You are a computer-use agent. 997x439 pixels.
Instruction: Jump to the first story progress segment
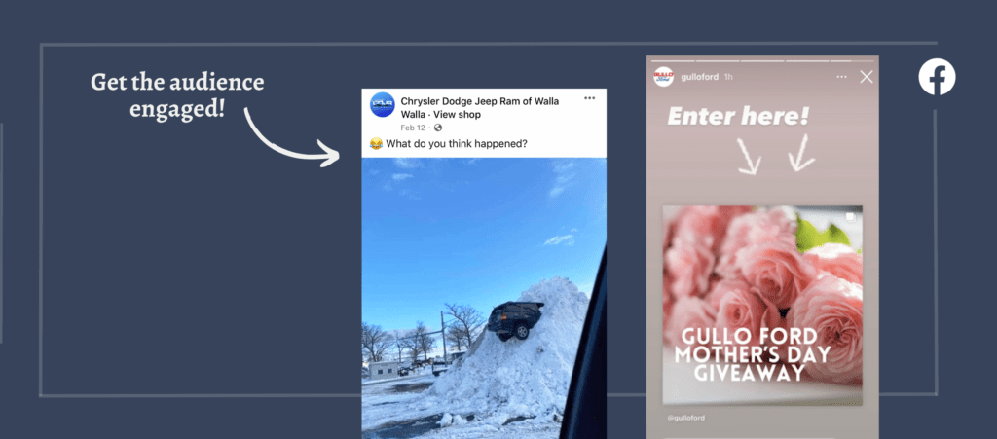(x=672, y=61)
